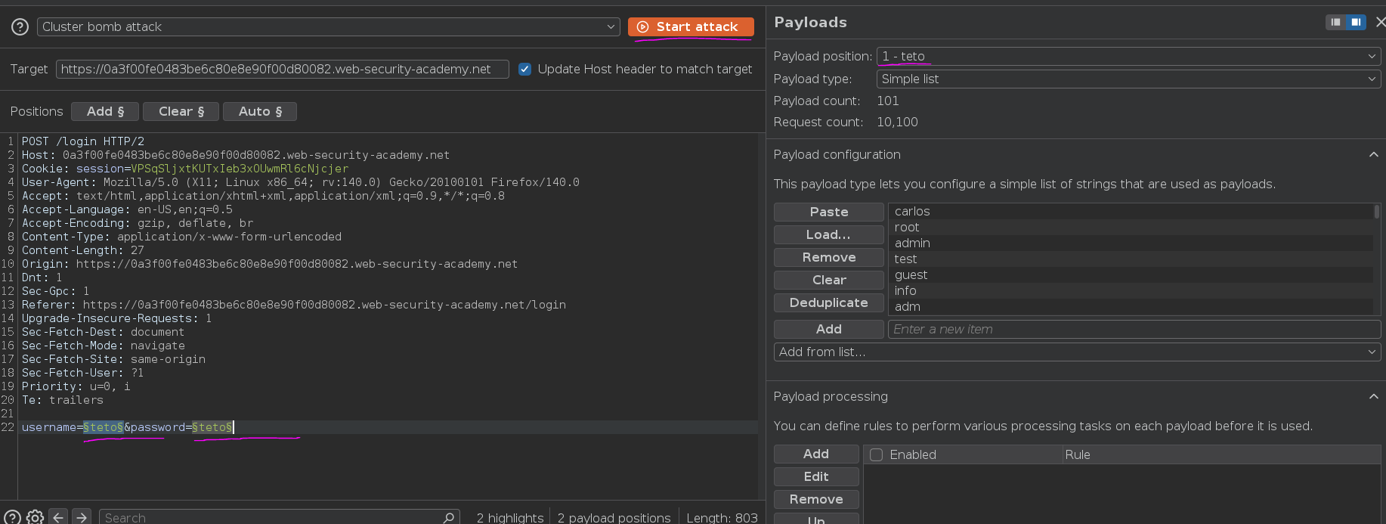Screen dimensions: 1386x524
Task: Go to previous search match arrow
Action: point(58,517)
